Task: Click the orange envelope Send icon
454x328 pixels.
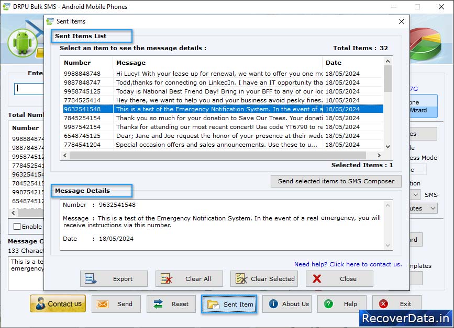Action: pos(103,304)
